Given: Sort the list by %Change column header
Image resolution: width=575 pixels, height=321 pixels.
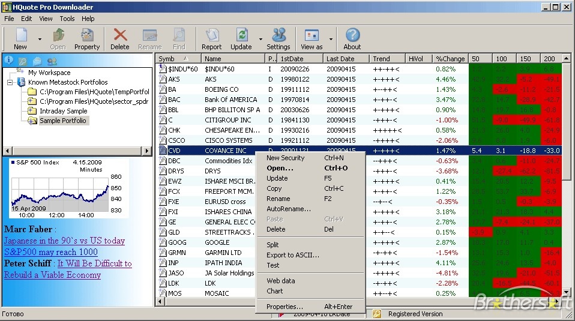Looking at the screenshot, I should pos(450,59).
